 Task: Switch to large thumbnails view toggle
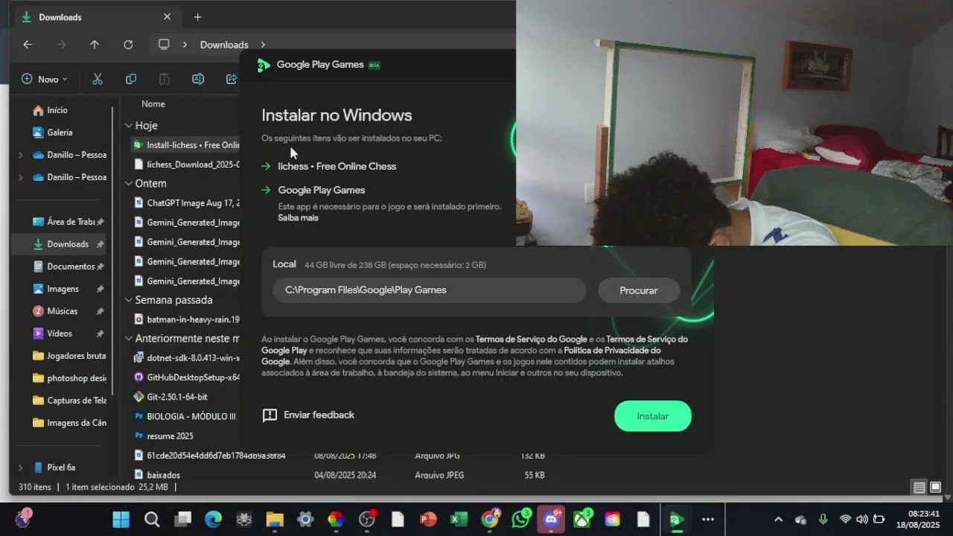tap(936, 488)
